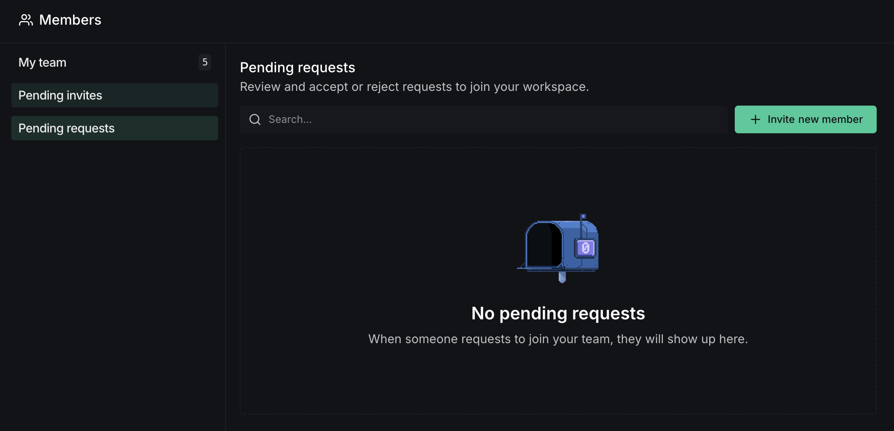Click the 'When someone requests to join' text
Viewport: 894px width, 431px height.
click(x=558, y=339)
